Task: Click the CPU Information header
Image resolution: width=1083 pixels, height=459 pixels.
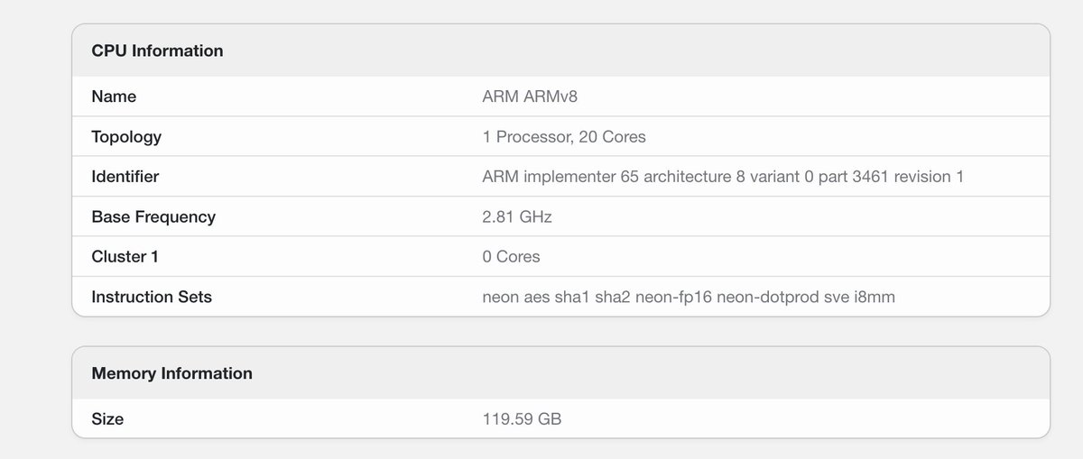Action: [157, 50]
